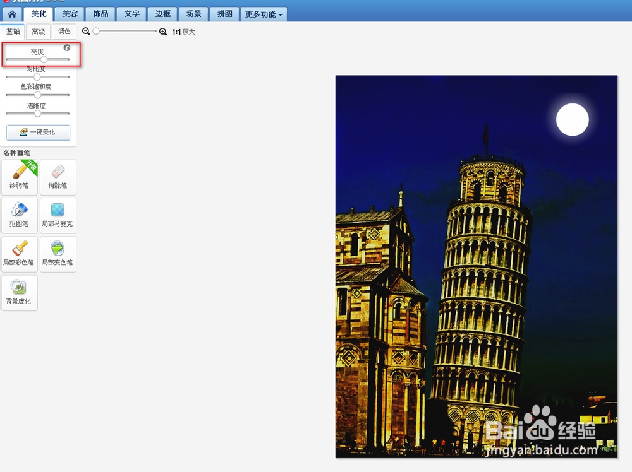
Task: Switch to the 饰品 tab
Action: point(100,15)
